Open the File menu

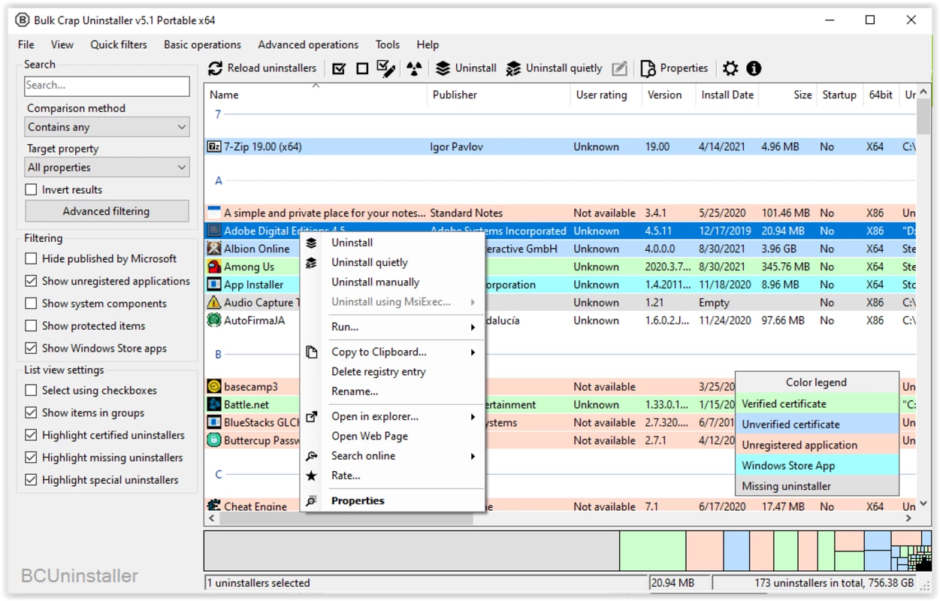coord(26,44)
